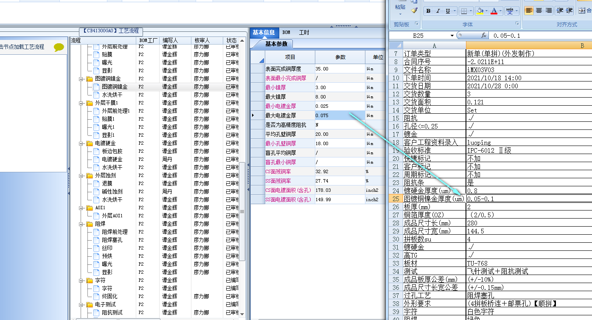
Task: Collapse the 图镀铜镍金 tree group
Action: pyautogui.click(x=81, y=79)
